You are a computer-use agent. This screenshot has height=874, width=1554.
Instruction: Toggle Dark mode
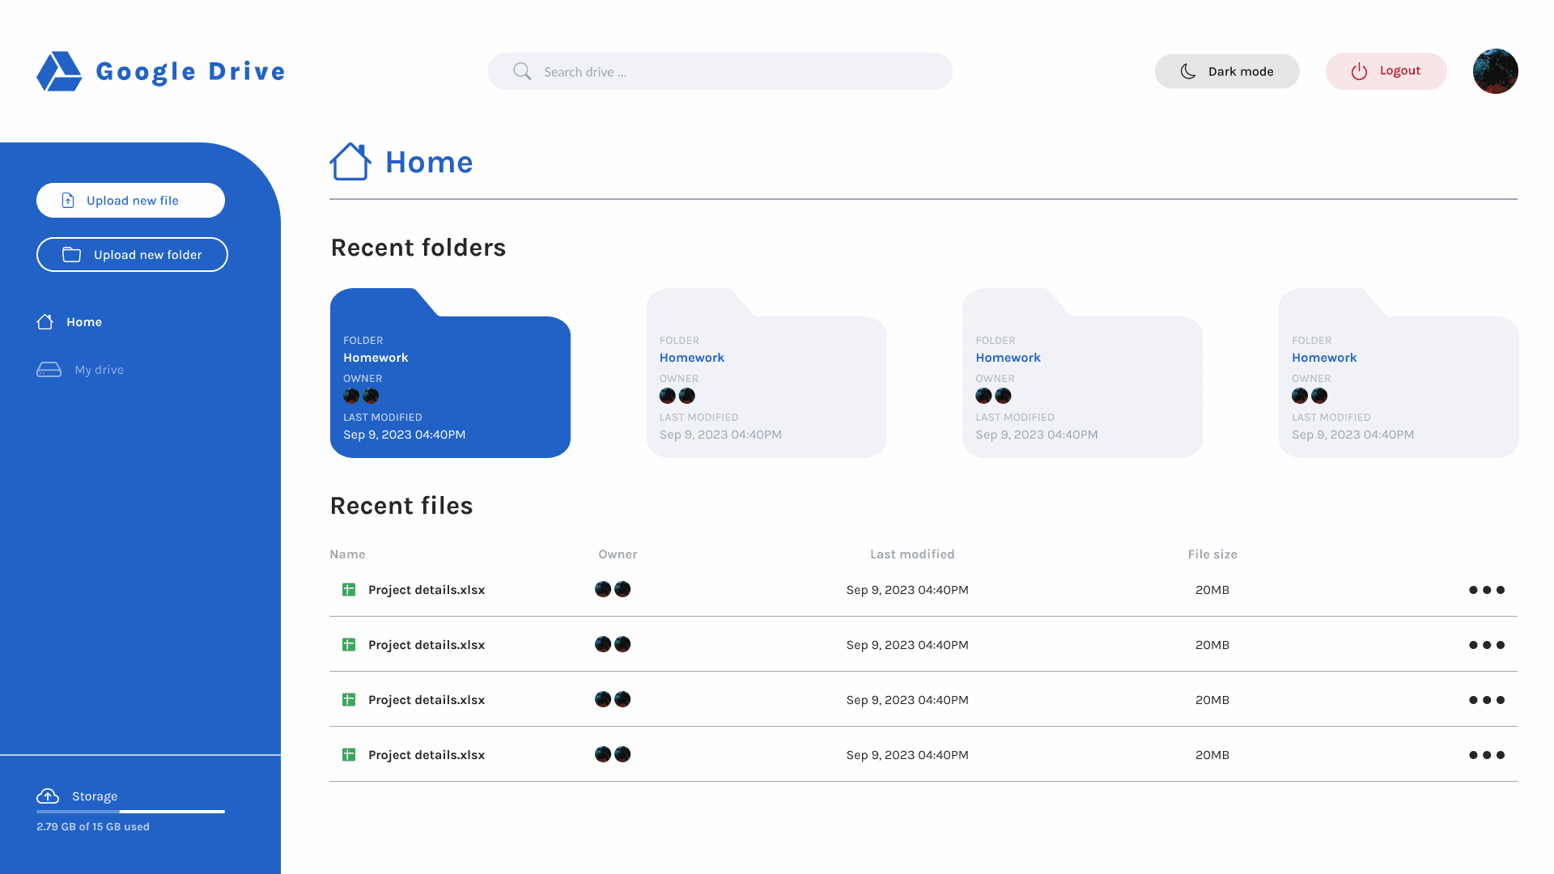click(x=1226, y=71)
